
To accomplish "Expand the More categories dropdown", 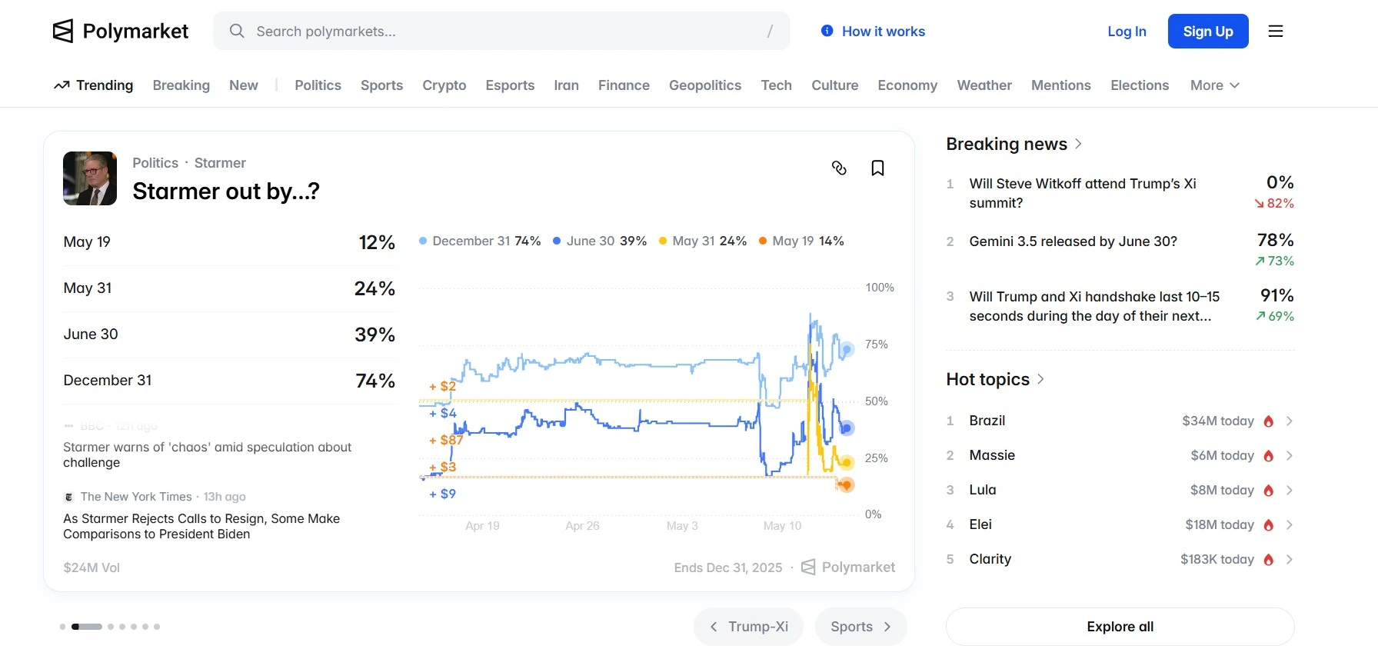I will [1215, 85].
